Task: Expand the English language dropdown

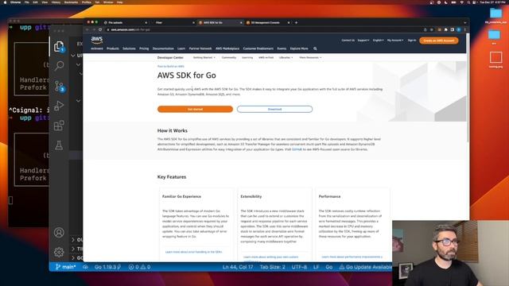Action: [x=379, y=41]
